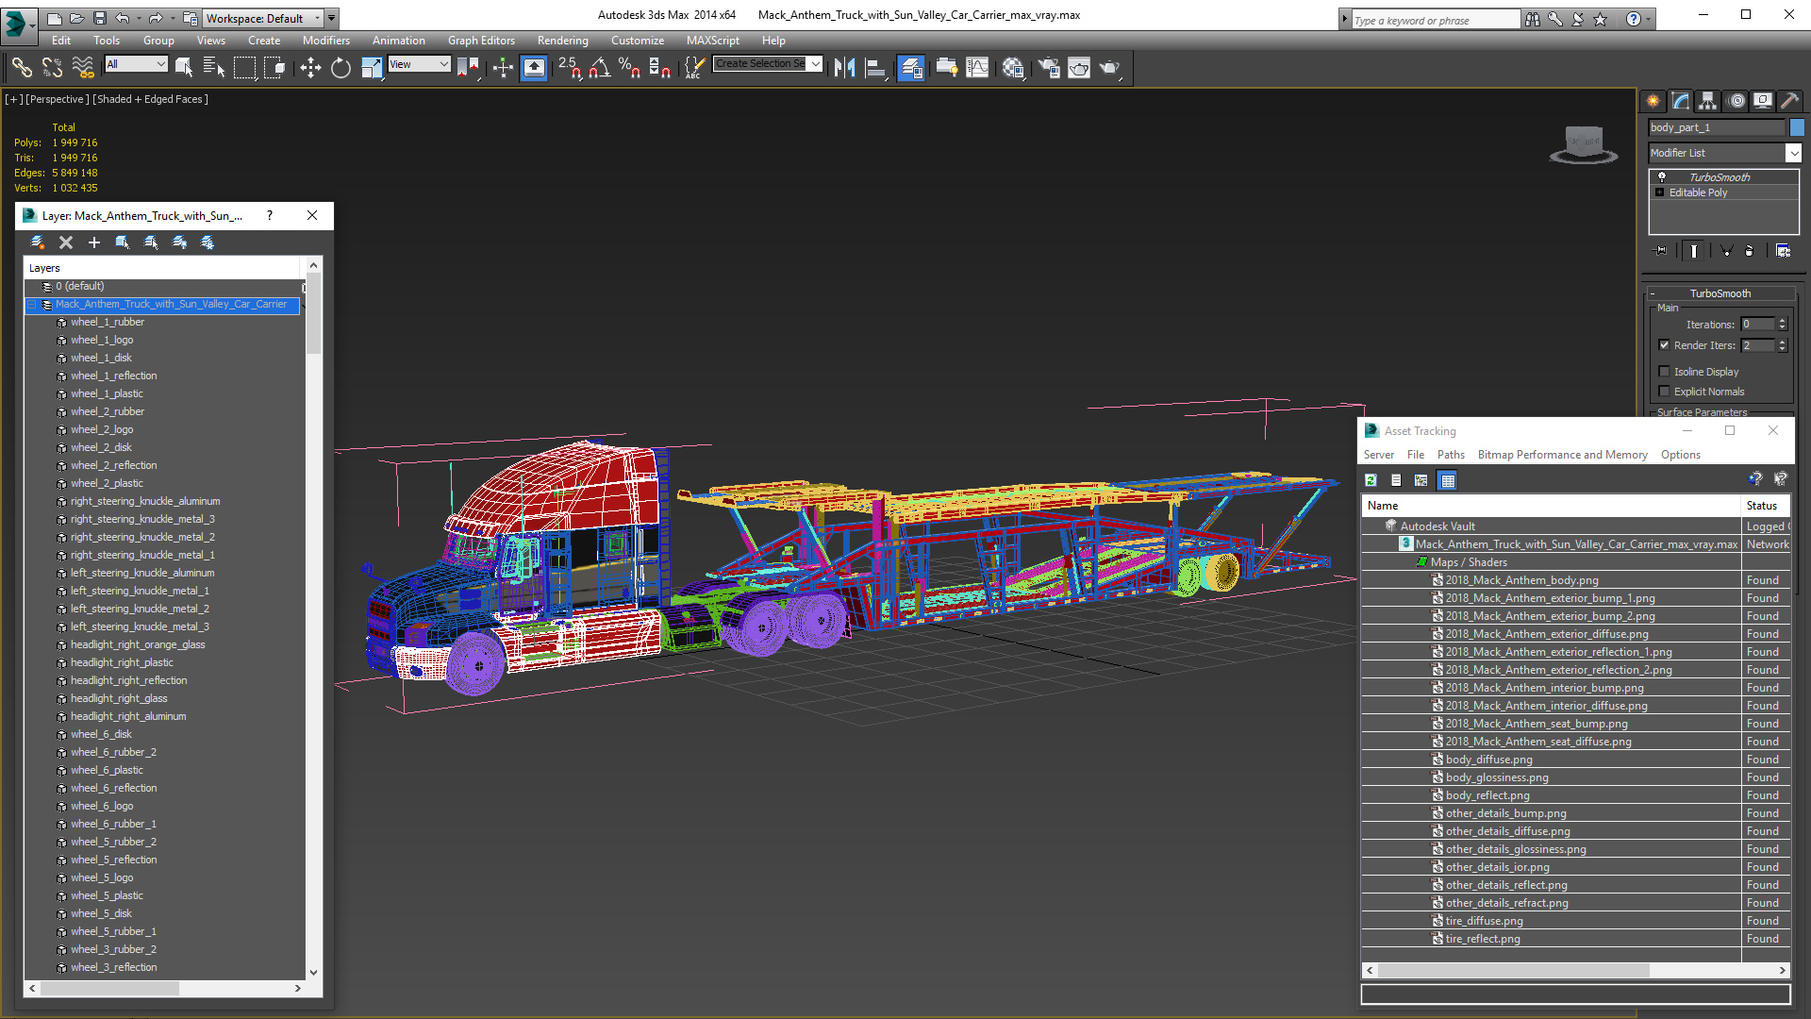Toggle TurboSmooth modifier lightbulb visibility
Viewport: 1811px width, 1019px height.
pos(1662,176)
